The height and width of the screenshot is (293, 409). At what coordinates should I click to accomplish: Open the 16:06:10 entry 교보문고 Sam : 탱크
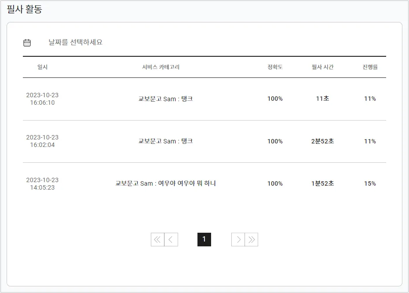[165, 99]
